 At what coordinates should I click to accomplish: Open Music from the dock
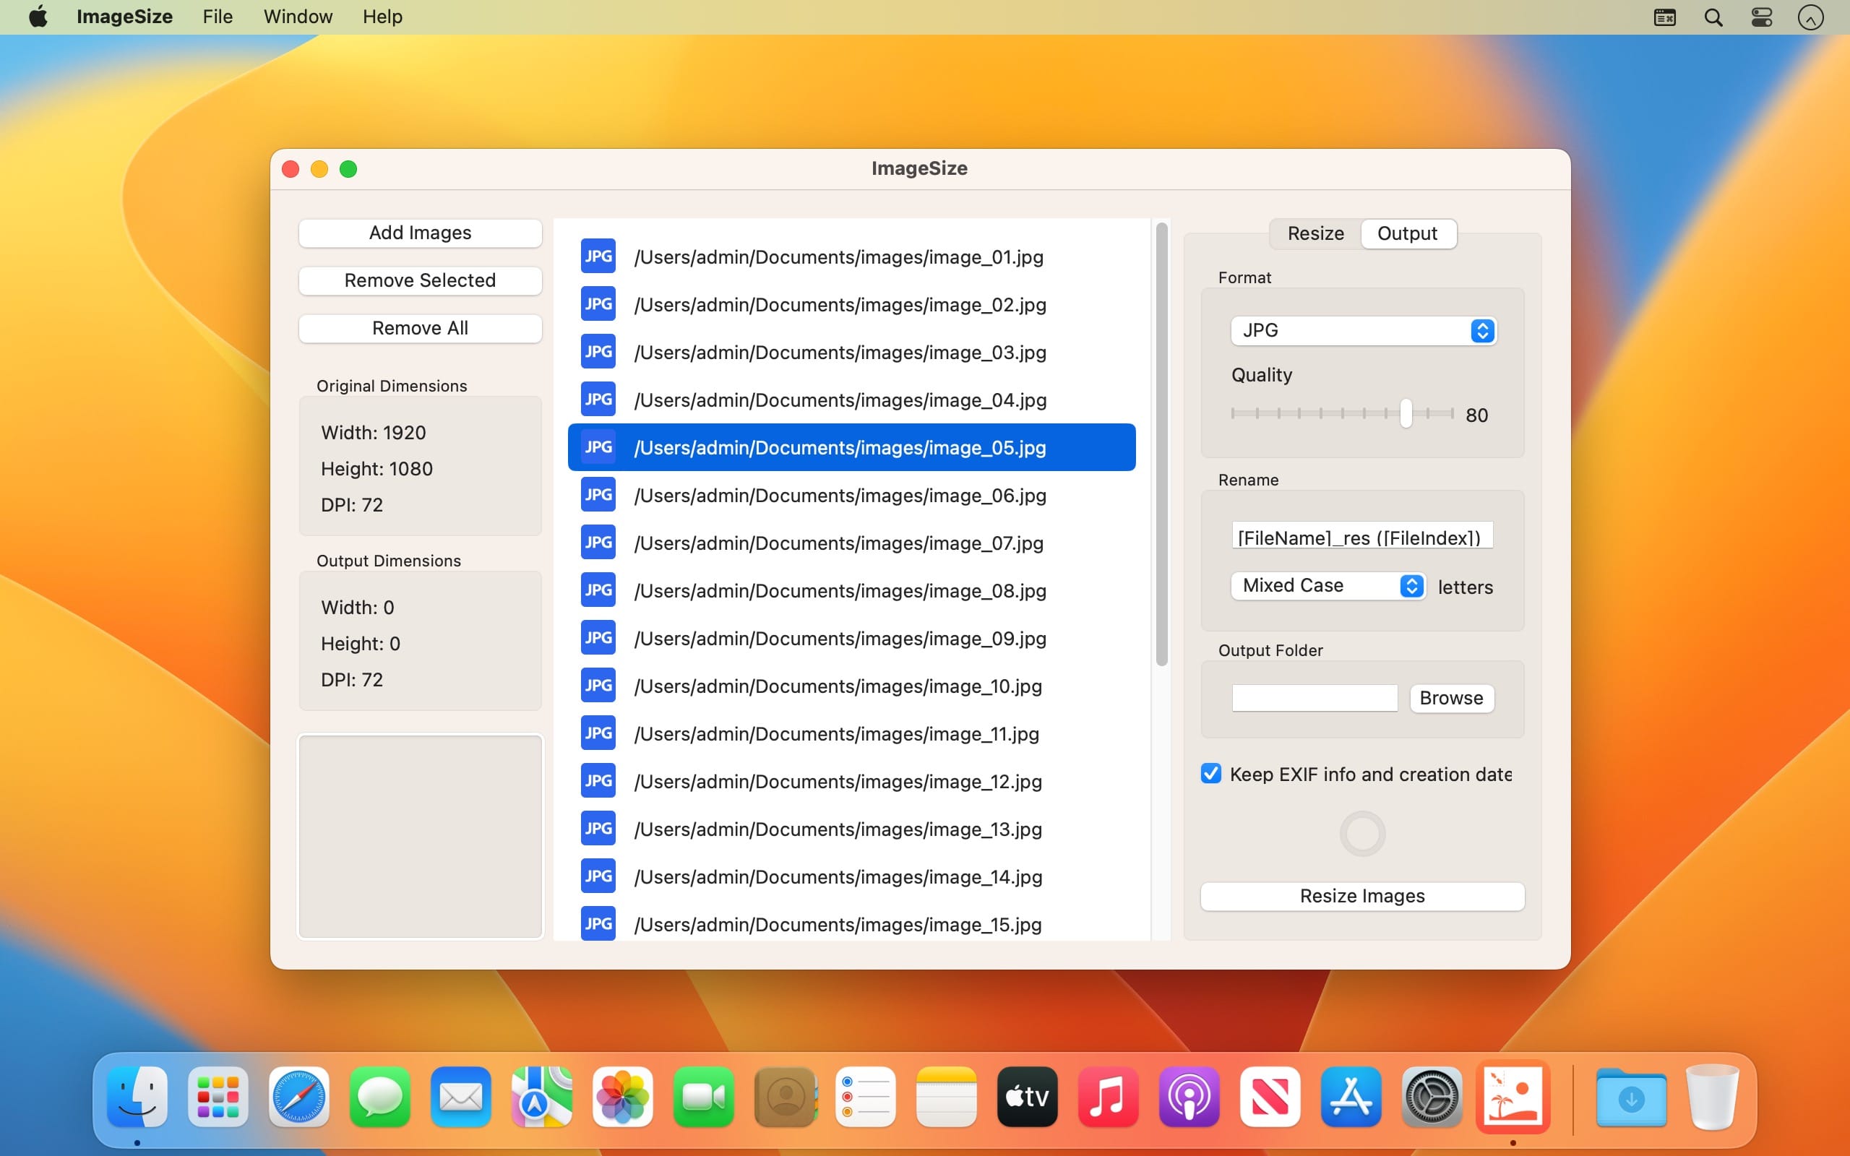click(1109, 1096)
